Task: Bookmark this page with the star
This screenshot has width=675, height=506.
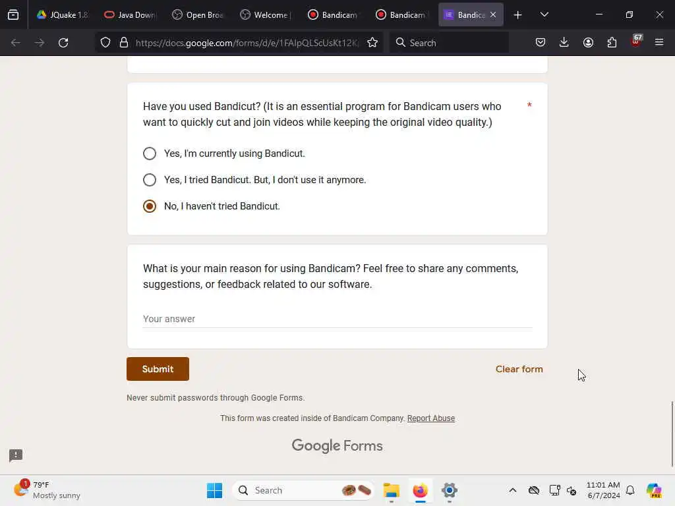Action: 372,43
